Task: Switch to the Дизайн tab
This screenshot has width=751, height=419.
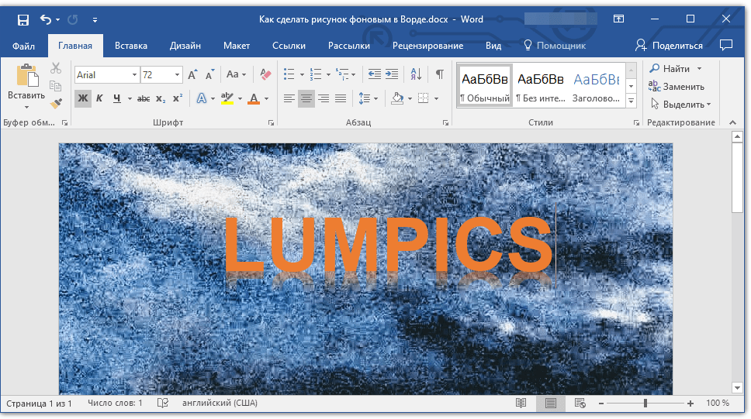Action: click(x=185, y=46)
